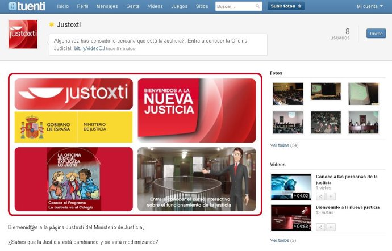392x251 pixels.
Task: Click Ver todas (34) photos link
Action: point(284,145)
